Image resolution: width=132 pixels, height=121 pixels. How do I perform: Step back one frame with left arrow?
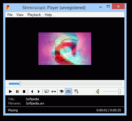[x=32, y=91]
